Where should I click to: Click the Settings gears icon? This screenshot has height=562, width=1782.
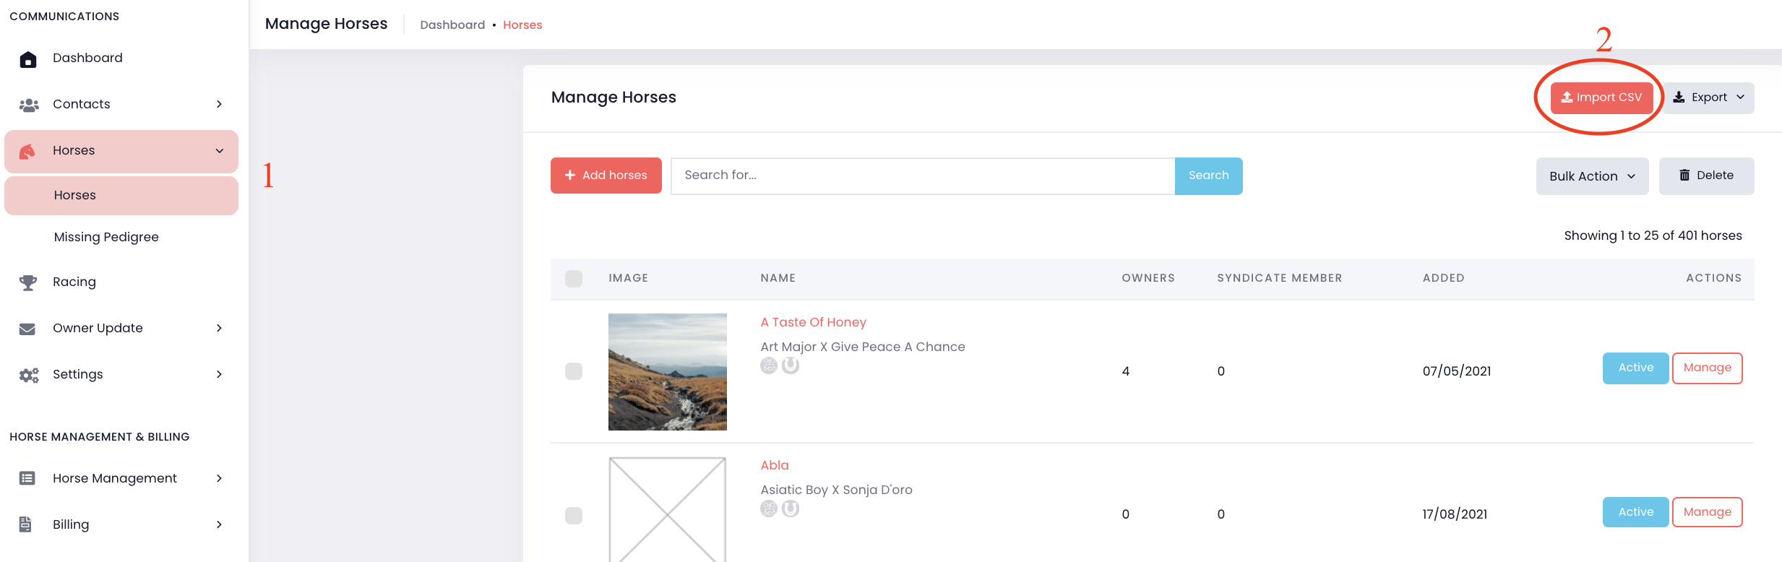(x=28, y=375)
